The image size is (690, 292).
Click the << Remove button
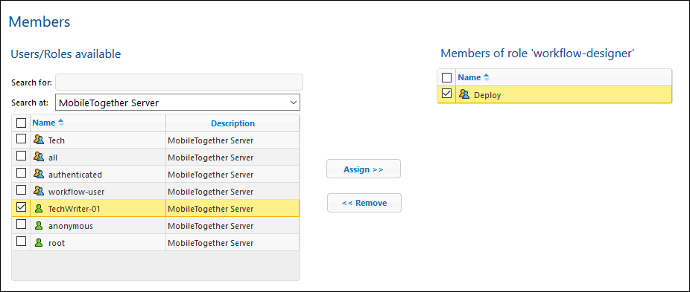click(x=364, y=203)
